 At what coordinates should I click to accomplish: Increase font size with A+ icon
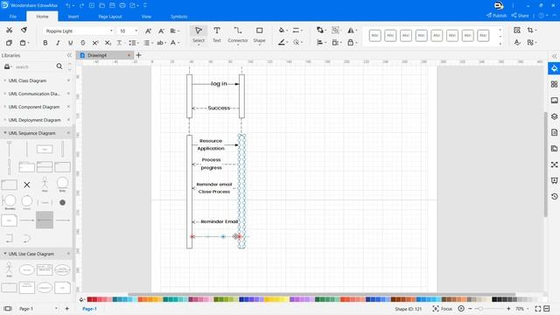148,31
